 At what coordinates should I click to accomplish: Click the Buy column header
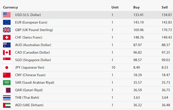tap(136, 7)
